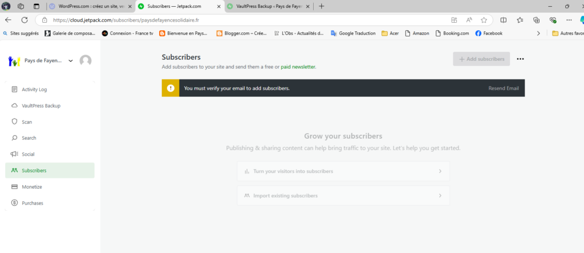Go to Purchases in sidebar

32,203
